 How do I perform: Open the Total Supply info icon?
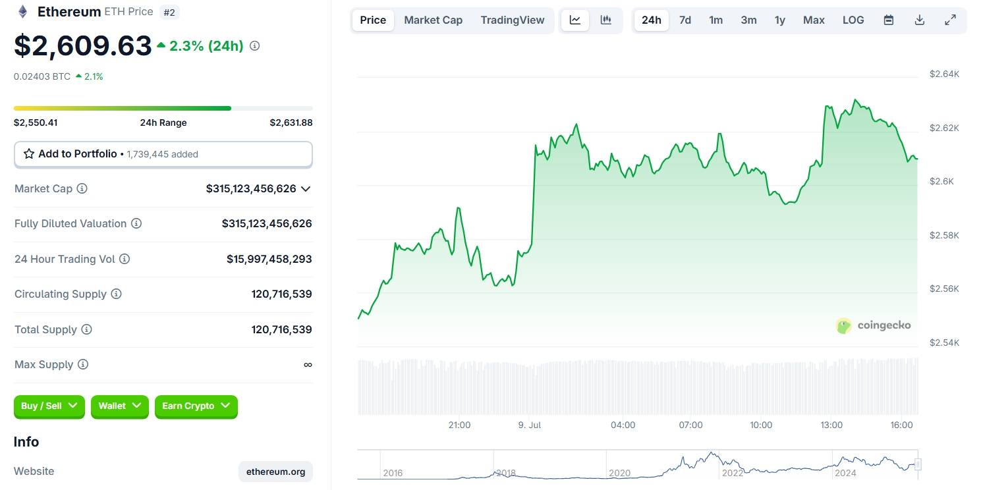(x=86, y=329)
